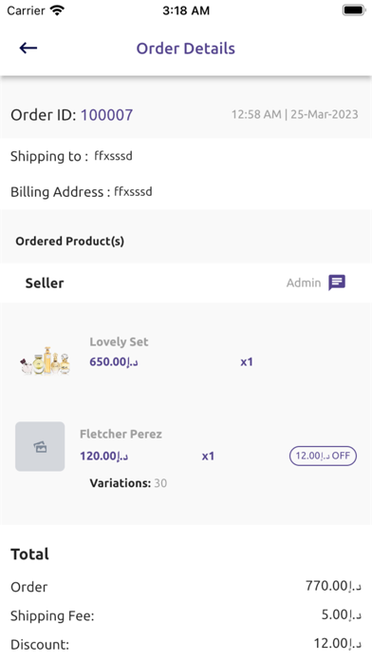Tap the Fletcher Perez product name
This screenshot has width=372, height=662.
pos(121,434)
